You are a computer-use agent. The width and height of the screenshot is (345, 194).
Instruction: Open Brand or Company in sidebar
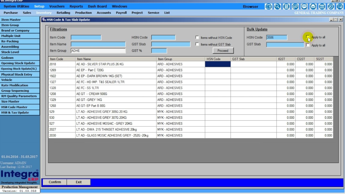point(20,30)
